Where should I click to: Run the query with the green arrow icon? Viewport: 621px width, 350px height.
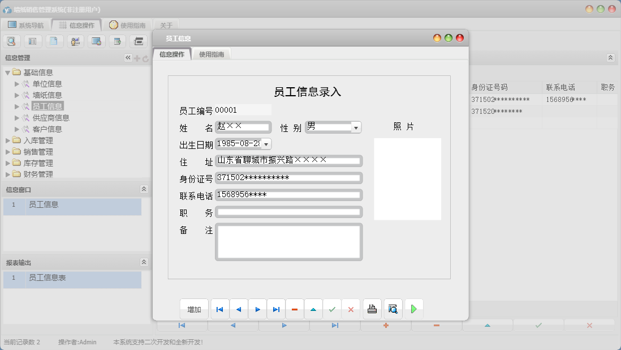413,309
